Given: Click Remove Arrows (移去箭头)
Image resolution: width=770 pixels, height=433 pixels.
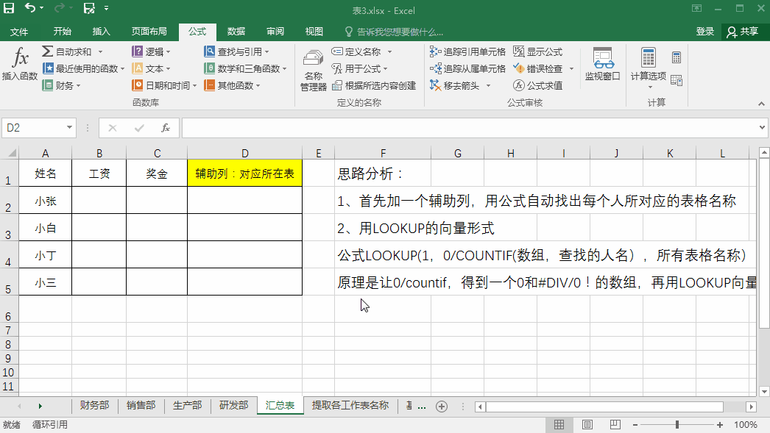Looking at the screenshot, I should tap(455, 85).
